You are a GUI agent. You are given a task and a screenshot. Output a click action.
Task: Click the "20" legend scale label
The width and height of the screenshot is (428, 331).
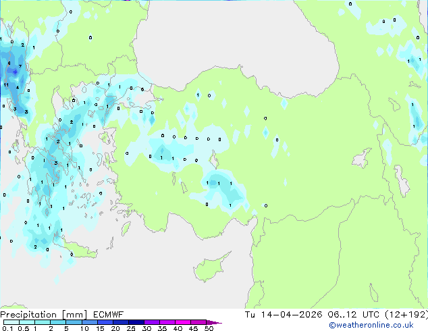115,328
